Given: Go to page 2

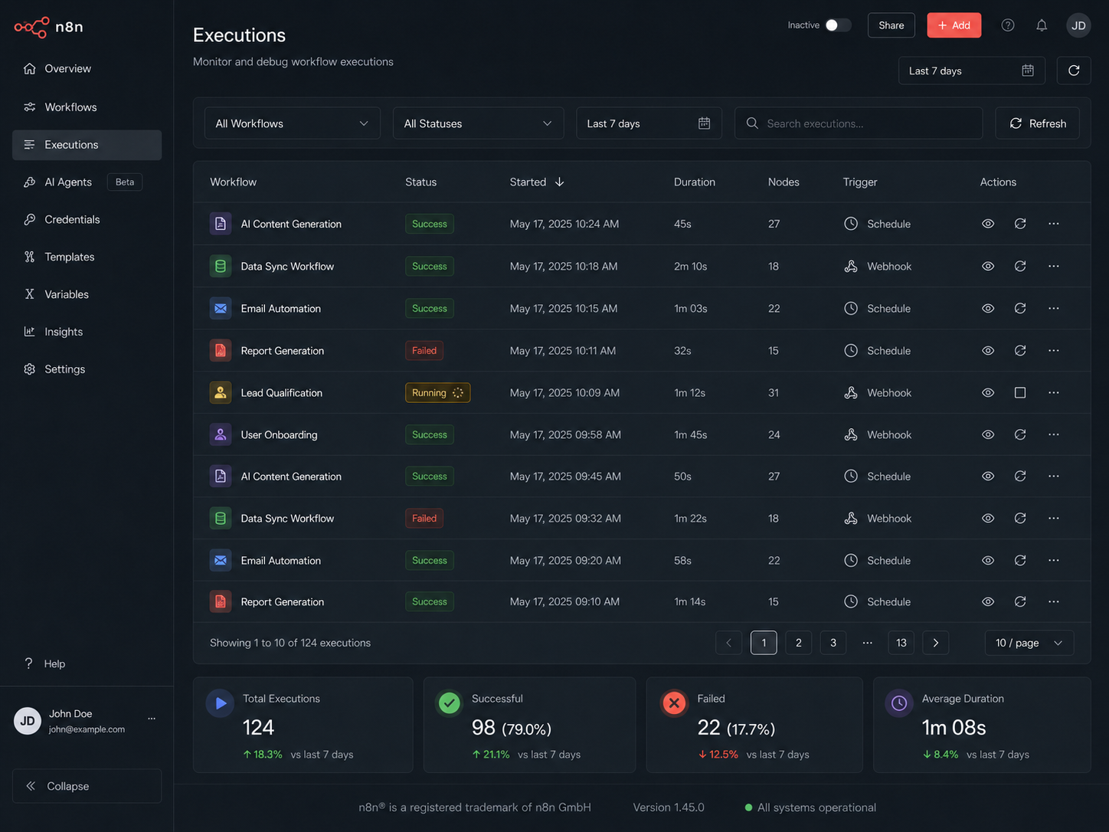Looking at the screenshot, I should 798,643.
